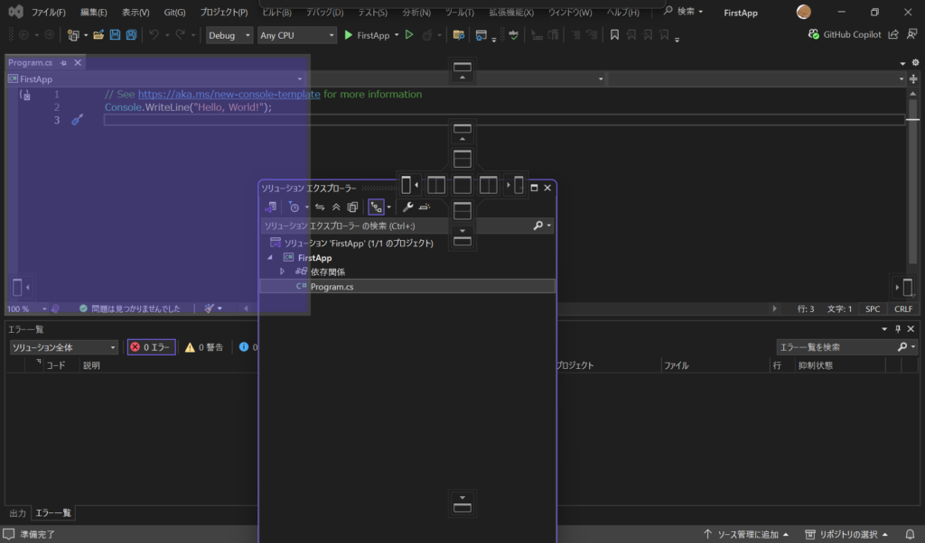Save the current file with the floppy icon
Viewport: 925px width, 543px height.
pyautogui.click(x=115, y=35)
